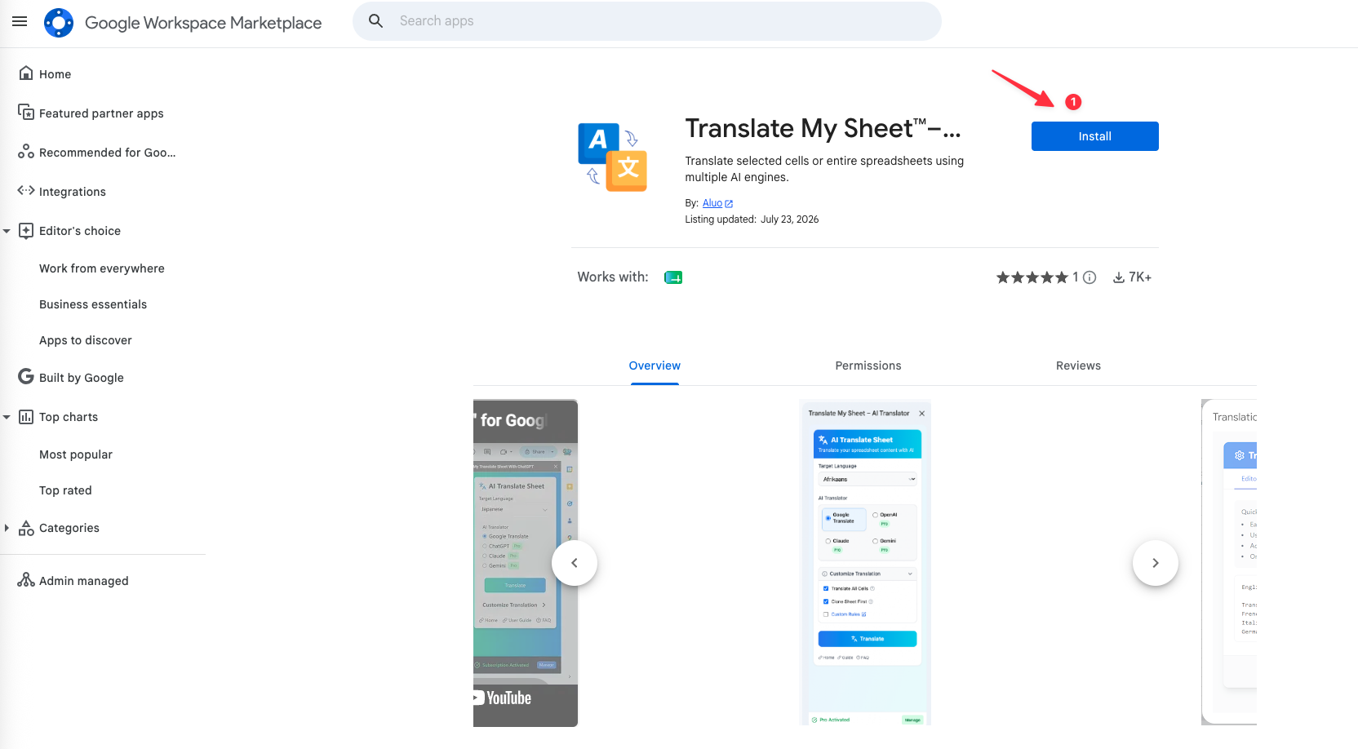This screenshot has height=749, width=1358.
Task: Show next screenshot in carousel
Action: (x=1156, y=563)
